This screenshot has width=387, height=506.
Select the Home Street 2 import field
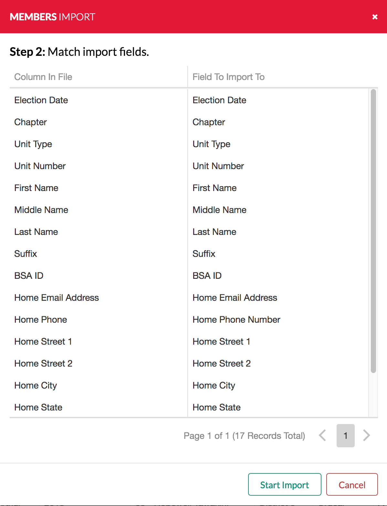222,364
